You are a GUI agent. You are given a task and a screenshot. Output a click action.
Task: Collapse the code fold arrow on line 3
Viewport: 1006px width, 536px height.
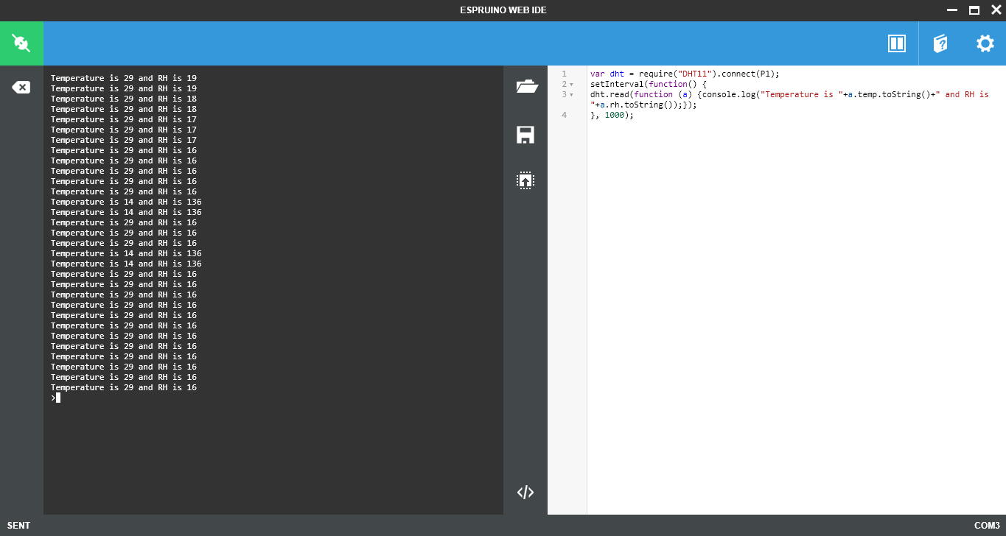tap(571, 95)
